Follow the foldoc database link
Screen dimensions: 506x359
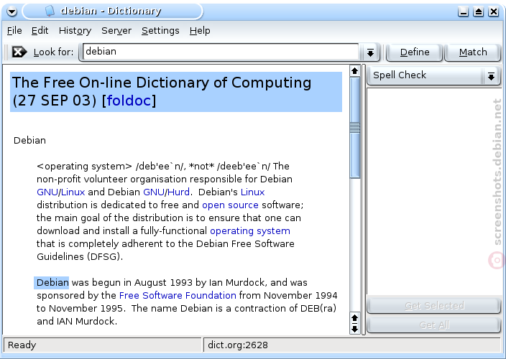coord(129,101)
